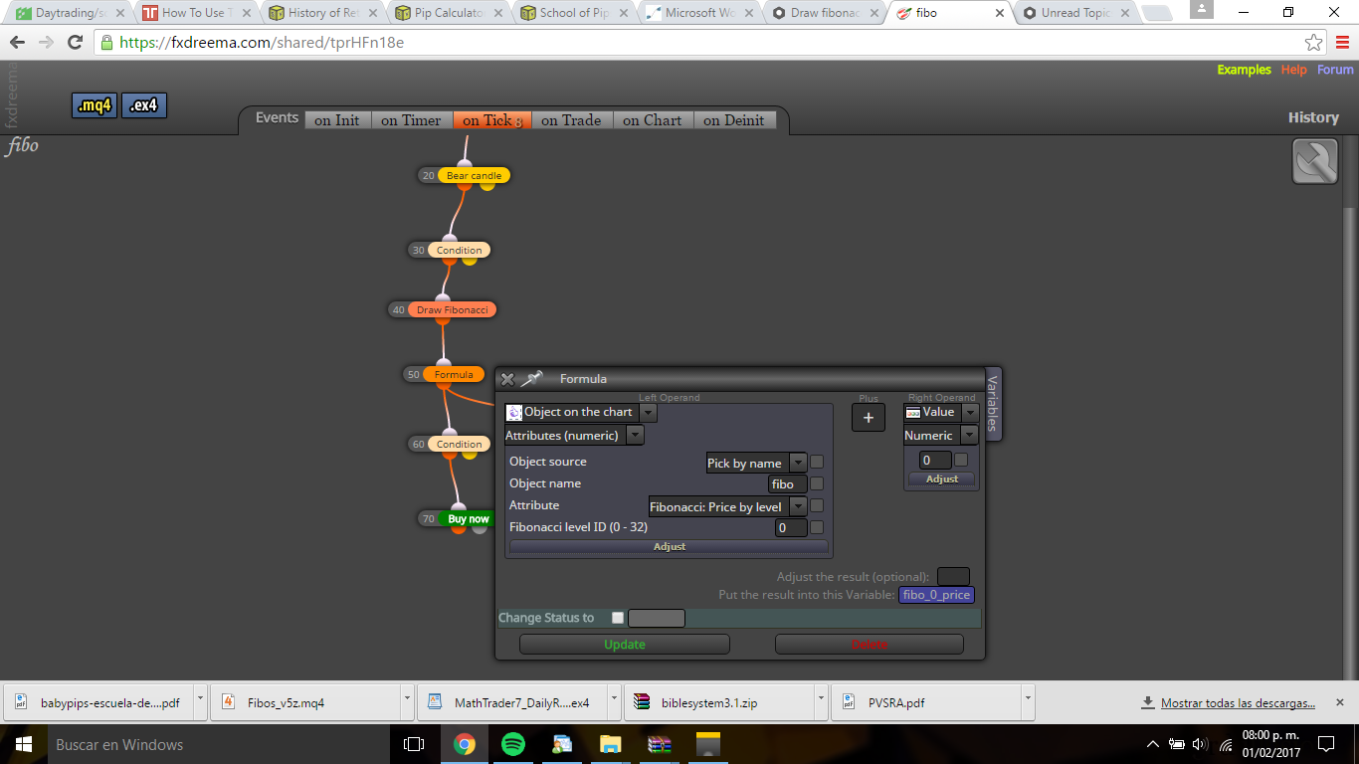Viewport: 1359px width, 764px height.
Task: Toggle the checkbox beside Right Operand value
Action: click(961, 460)
